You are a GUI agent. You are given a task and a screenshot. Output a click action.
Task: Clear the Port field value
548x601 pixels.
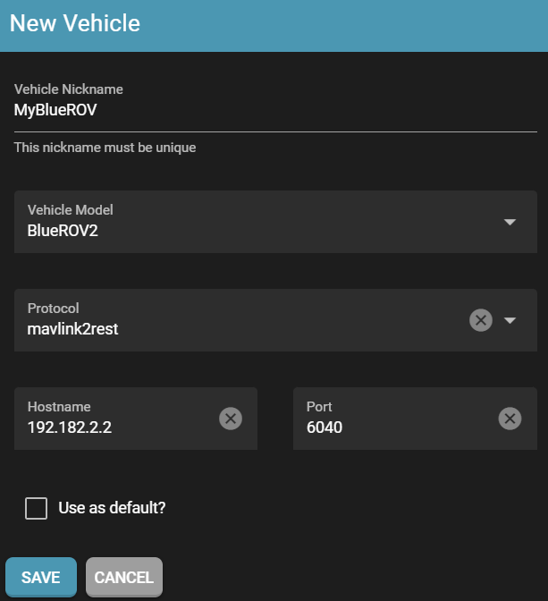point(510,418)
